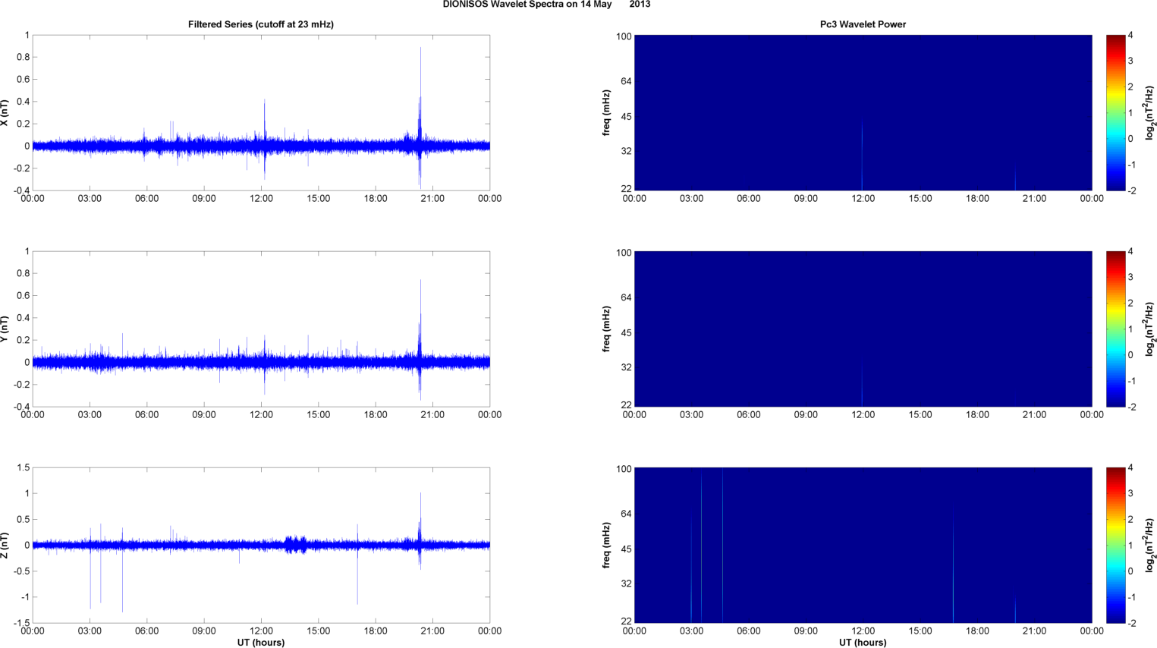Pick the middle wavelet plot's rainbow colorbar
The width and height of the screenshot is (1157, 648).
point(1115,329)
